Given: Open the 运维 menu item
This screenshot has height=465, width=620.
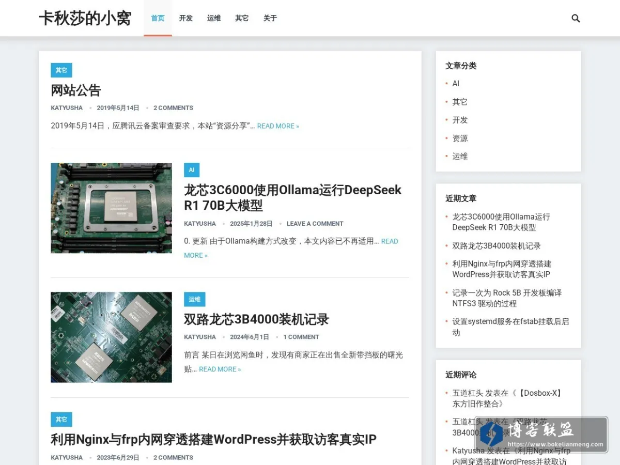Looking at the screenshot, I should point(214,18).
